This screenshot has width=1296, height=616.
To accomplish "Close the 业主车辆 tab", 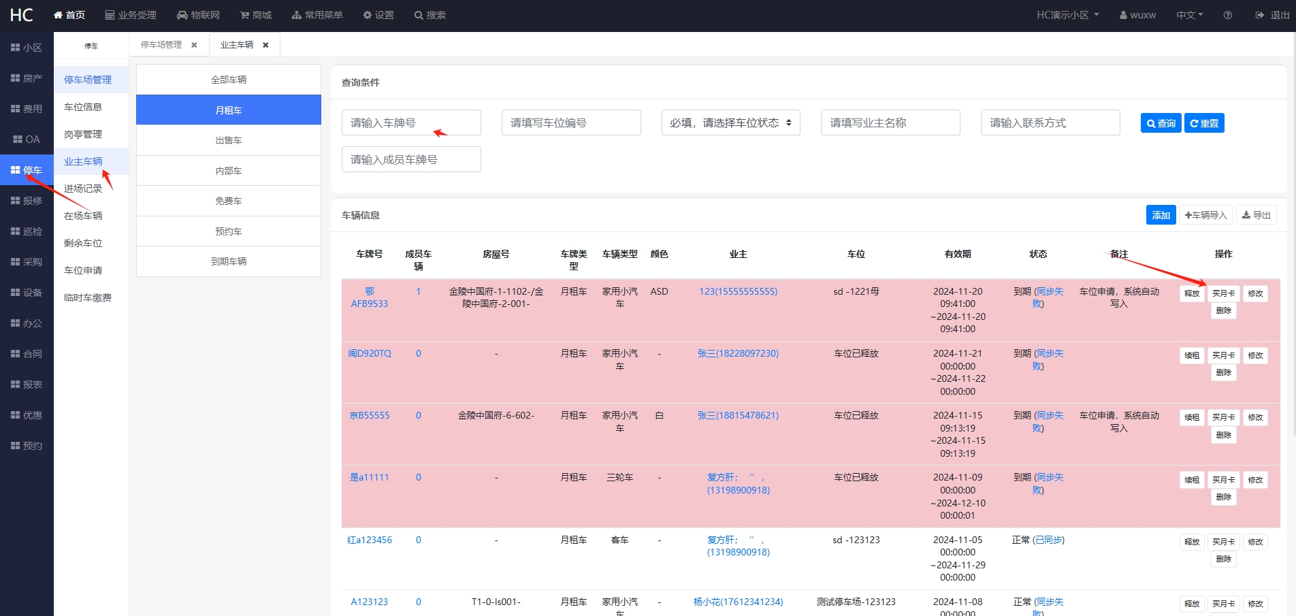I will tap(265, 45).
